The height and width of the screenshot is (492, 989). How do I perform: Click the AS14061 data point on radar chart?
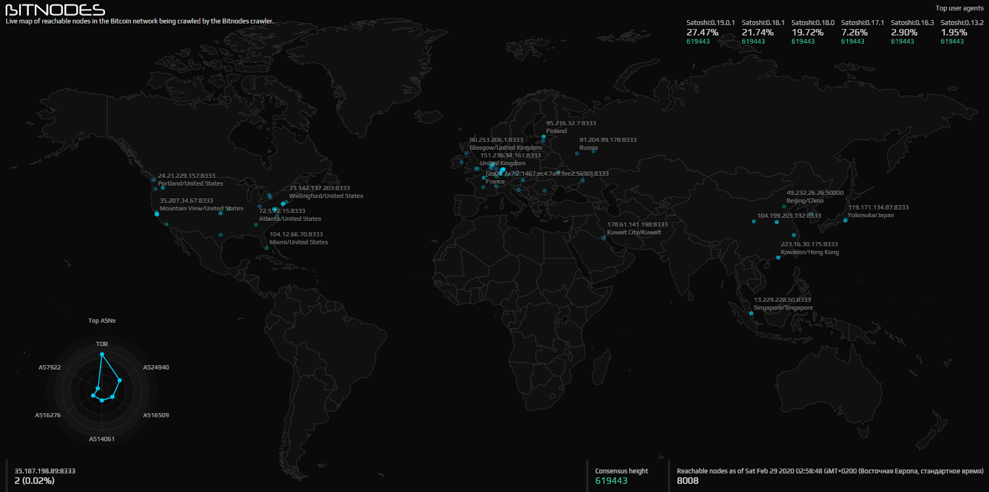(102, 400)
